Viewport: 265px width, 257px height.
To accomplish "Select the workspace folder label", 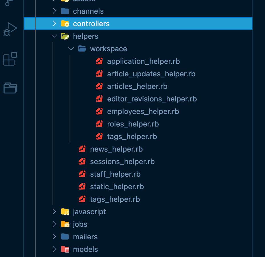I will [x=109, y=49].
